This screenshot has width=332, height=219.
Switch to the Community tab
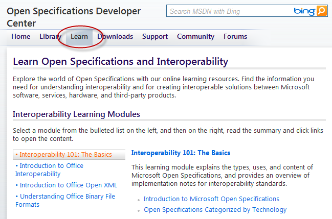click(195, 36)
